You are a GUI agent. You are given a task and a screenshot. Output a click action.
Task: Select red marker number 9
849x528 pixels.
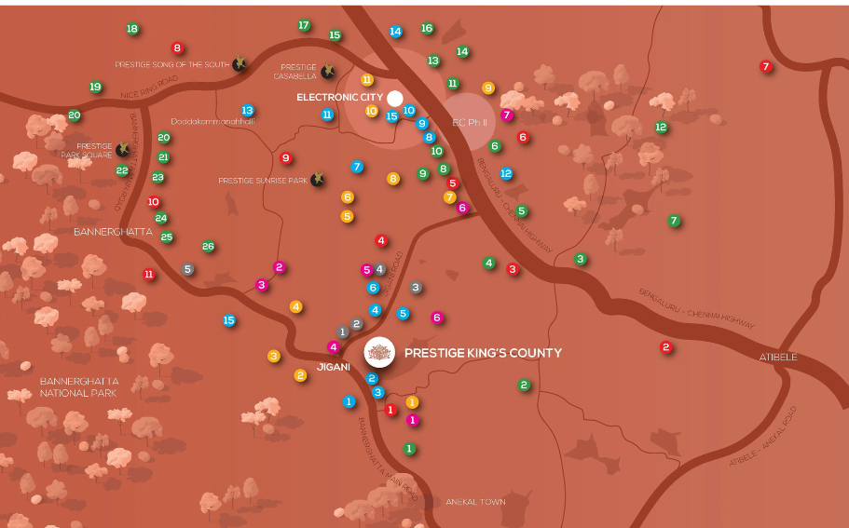tap(286, 158)
